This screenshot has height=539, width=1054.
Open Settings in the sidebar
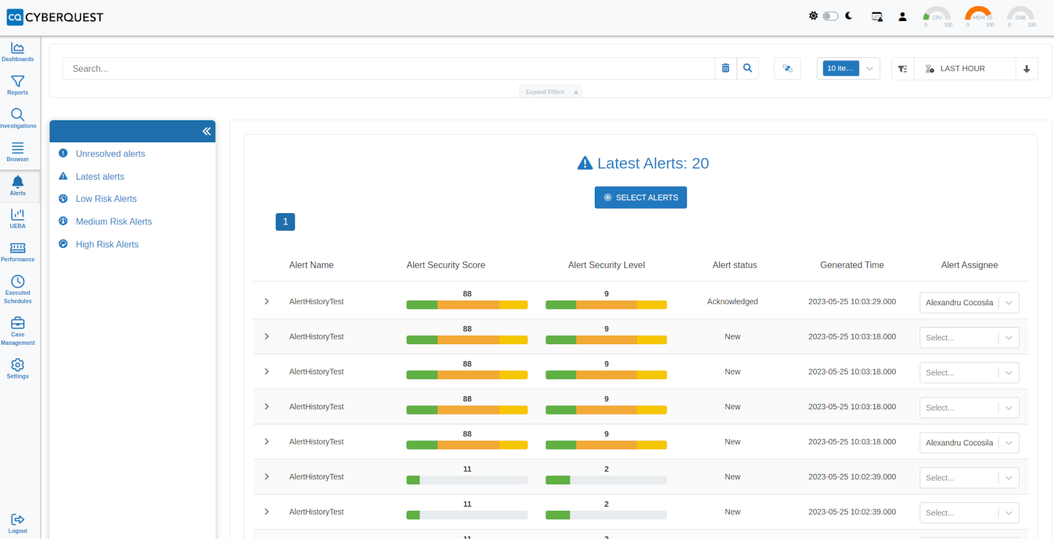pos(18,369)
